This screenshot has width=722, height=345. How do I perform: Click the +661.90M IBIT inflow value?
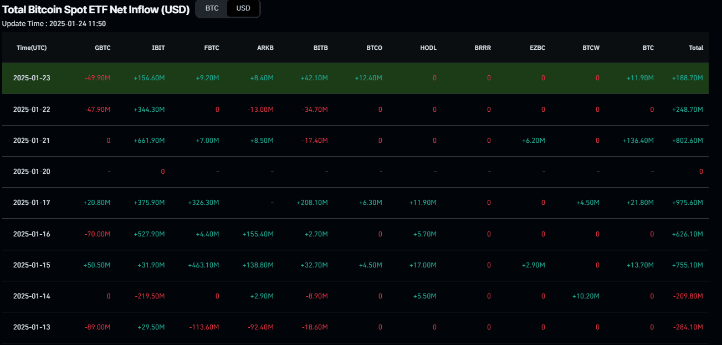click(x=149, y=141)
